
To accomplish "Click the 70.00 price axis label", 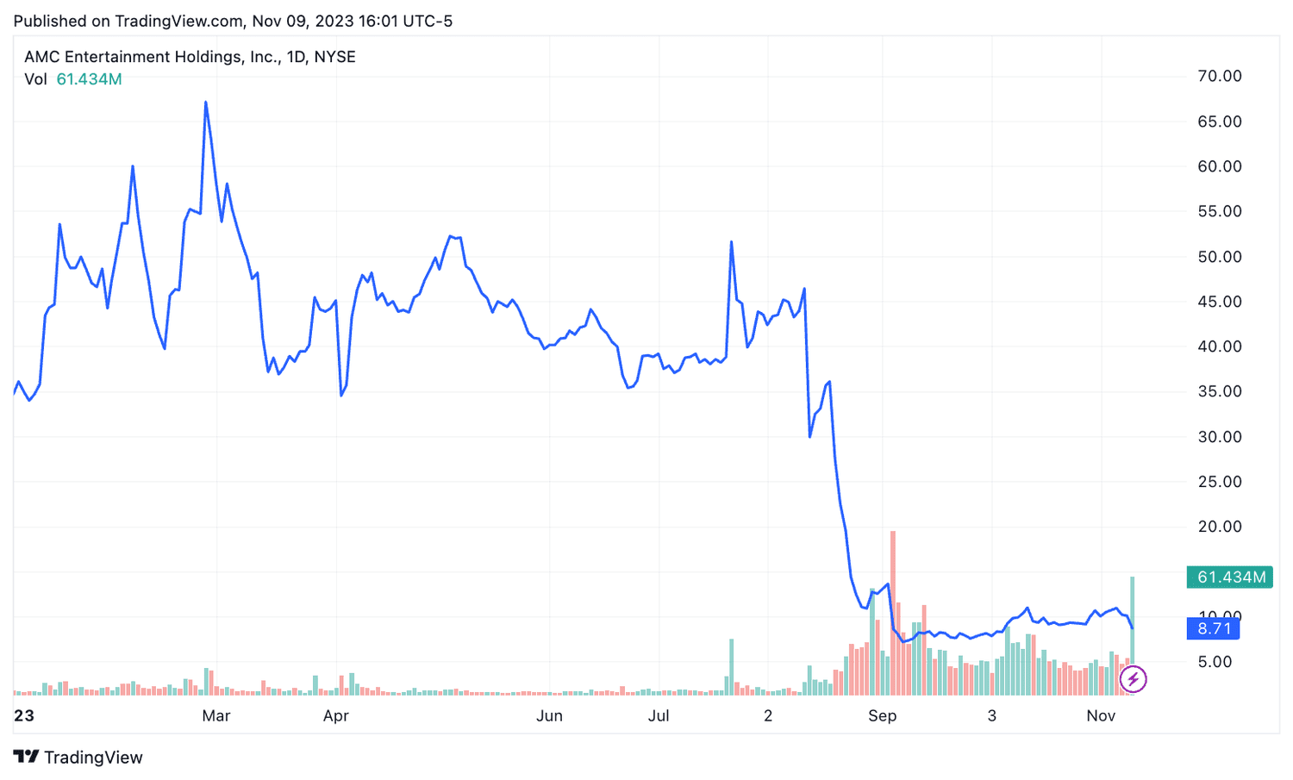I will [1220, 76].
